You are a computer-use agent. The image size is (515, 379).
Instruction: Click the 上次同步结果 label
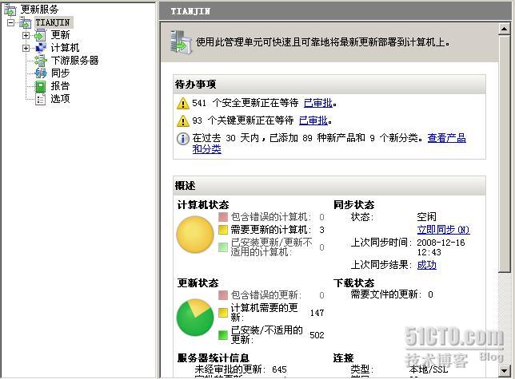click(381, 265)
